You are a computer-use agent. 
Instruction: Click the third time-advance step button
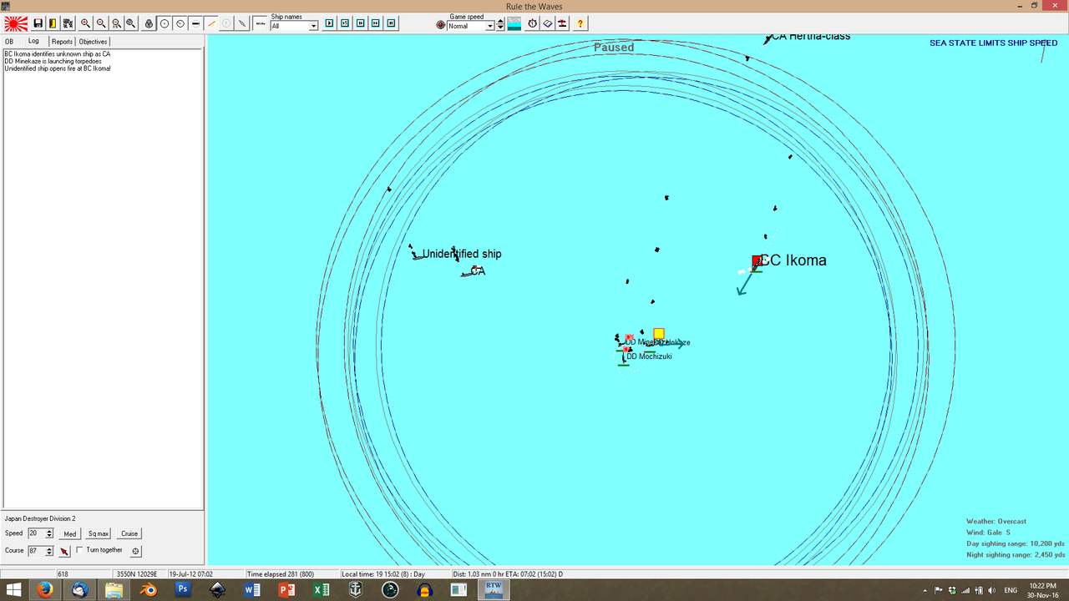(x=360, y=23)
